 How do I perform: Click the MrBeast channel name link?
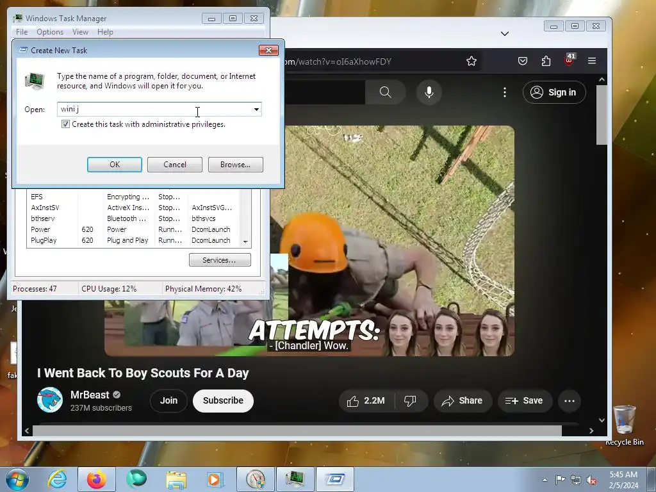(90, 395)
